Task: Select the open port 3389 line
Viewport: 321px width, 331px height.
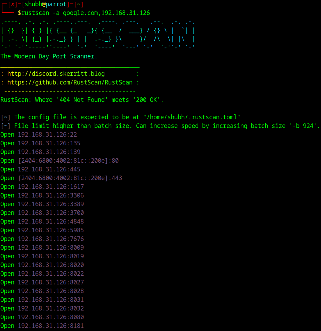Action: 42,204
